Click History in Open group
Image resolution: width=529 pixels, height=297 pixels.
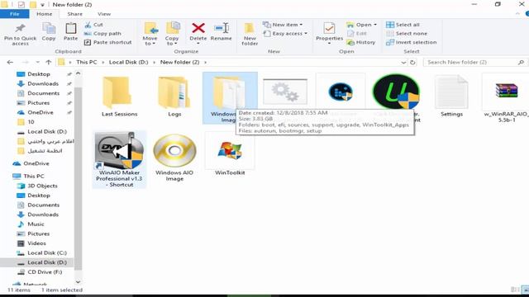coord(361,42)
